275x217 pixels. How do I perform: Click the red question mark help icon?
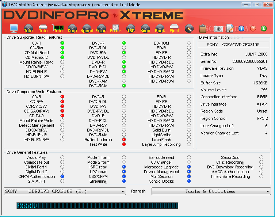253,28
